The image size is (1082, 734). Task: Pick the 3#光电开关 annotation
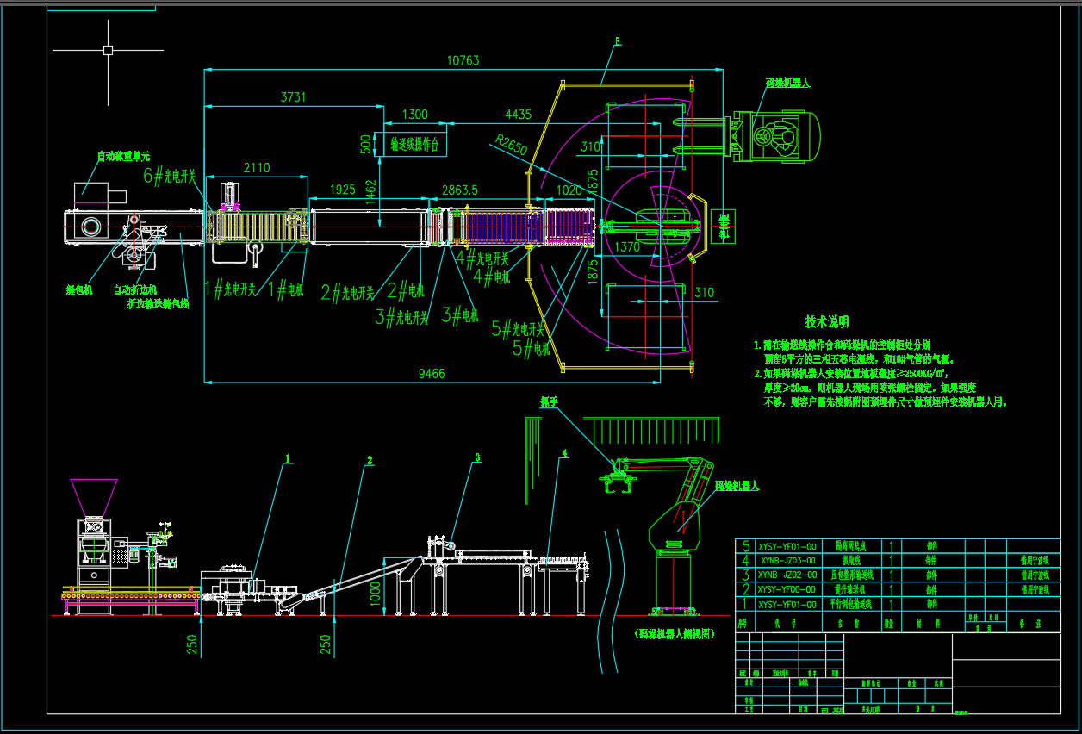point(401,317)
